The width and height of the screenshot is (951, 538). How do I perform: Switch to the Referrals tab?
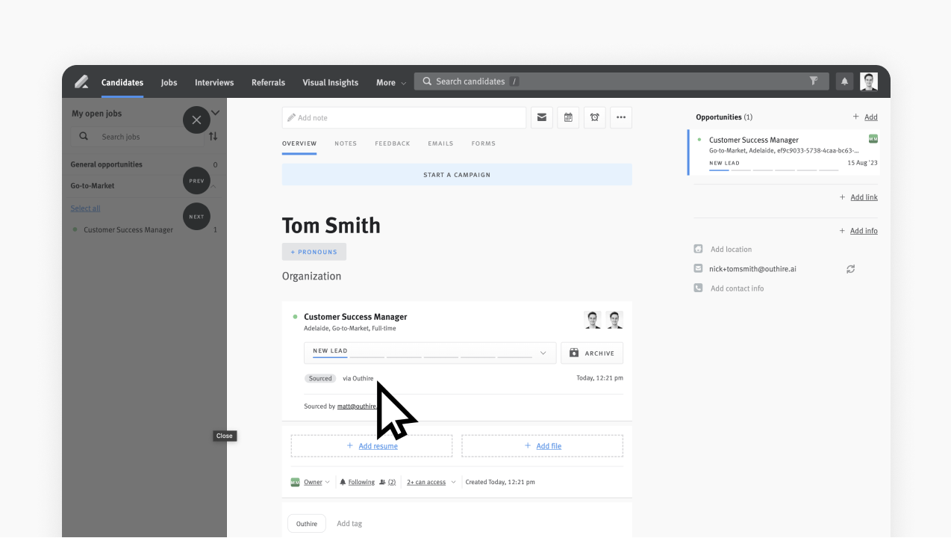click(x=268, y=82)
